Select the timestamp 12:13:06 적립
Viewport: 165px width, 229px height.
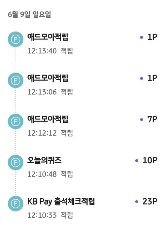coord(50,92)
